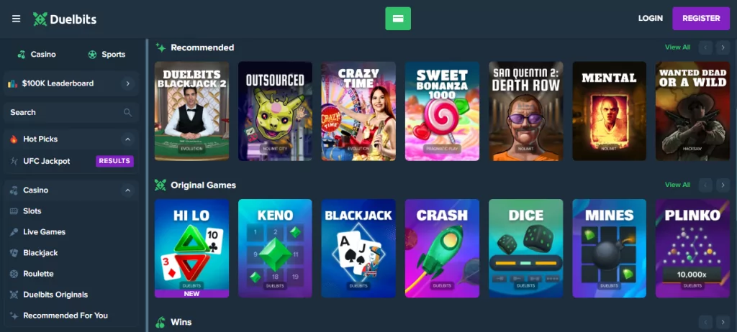Viewport: 737px width, 332px height.
Task: Click the LOGIN link
Action: point(651,18)
